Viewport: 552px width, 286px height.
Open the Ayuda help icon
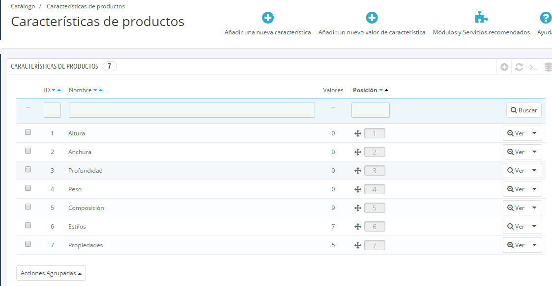click(x=545, y=18)
